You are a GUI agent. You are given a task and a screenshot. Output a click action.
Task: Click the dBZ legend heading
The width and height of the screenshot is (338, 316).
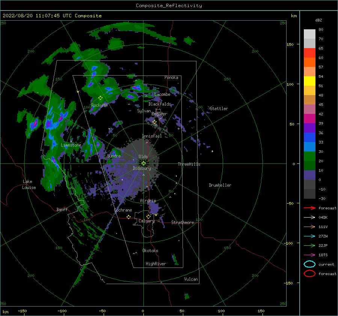pos(318,20)
